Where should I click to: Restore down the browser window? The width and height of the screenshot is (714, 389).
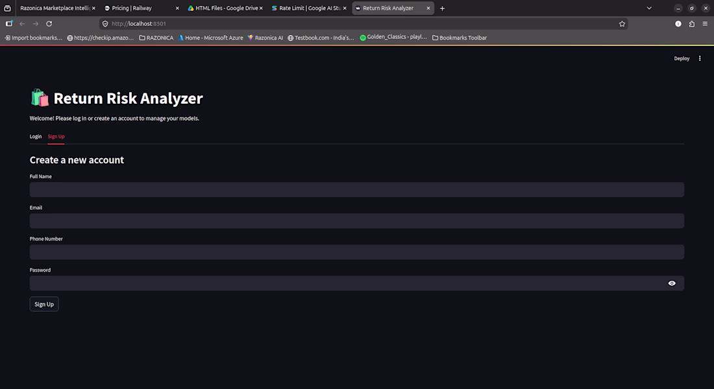point(692,8)
